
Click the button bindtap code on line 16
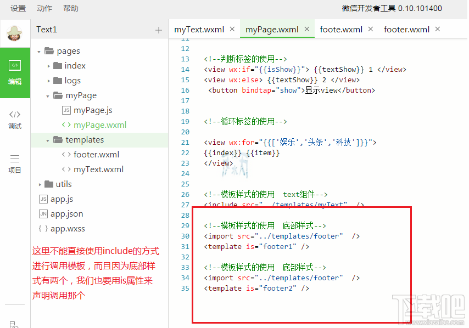click(x=292, y=90)
